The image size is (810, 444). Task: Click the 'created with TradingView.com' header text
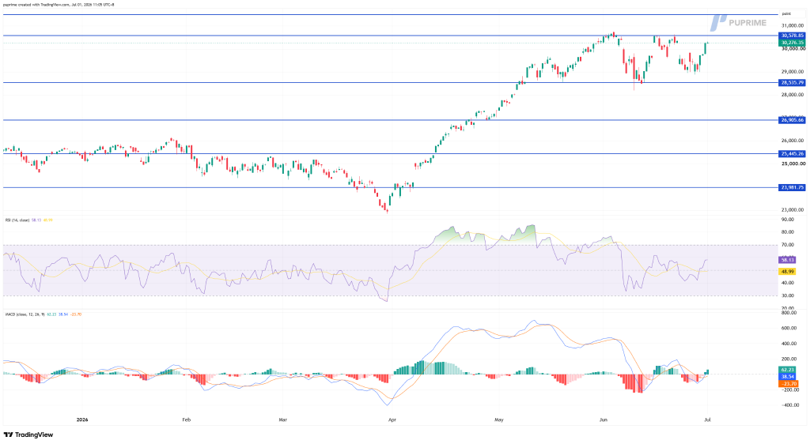[44, 5]
